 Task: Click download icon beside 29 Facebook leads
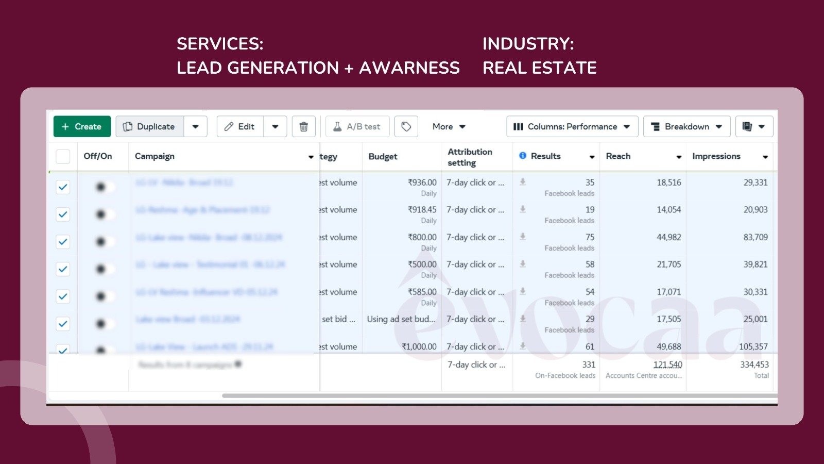[523, 319]
